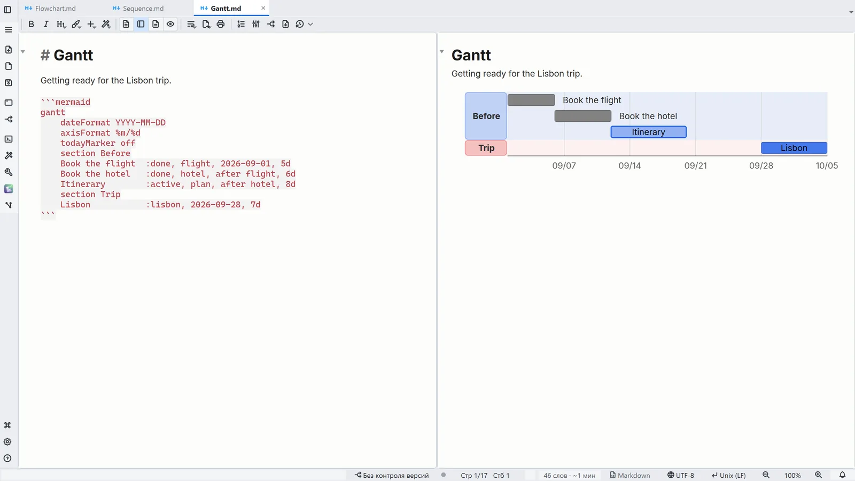Open the tab list dropdown arrow
This screenshot has width=855, height=481.
851,12
